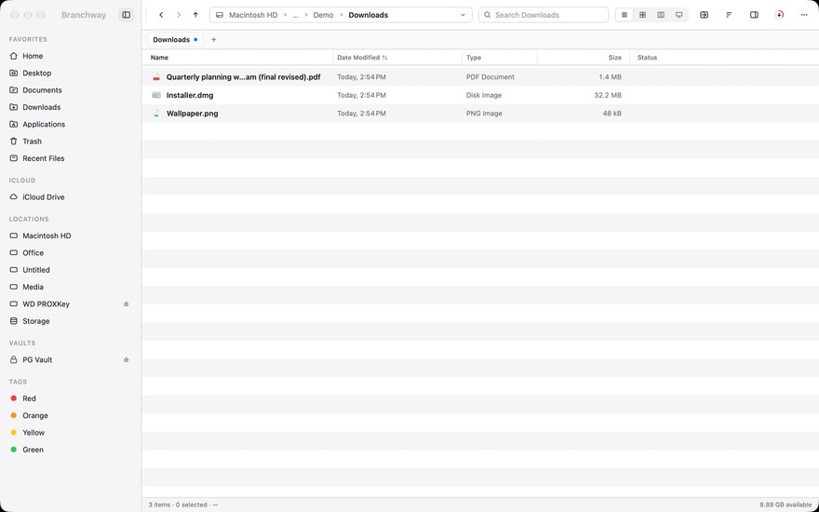The width and height of the screenshot is (819, 512).
Task: Eject the WD PROXKey drive
Action: point(126,304)
